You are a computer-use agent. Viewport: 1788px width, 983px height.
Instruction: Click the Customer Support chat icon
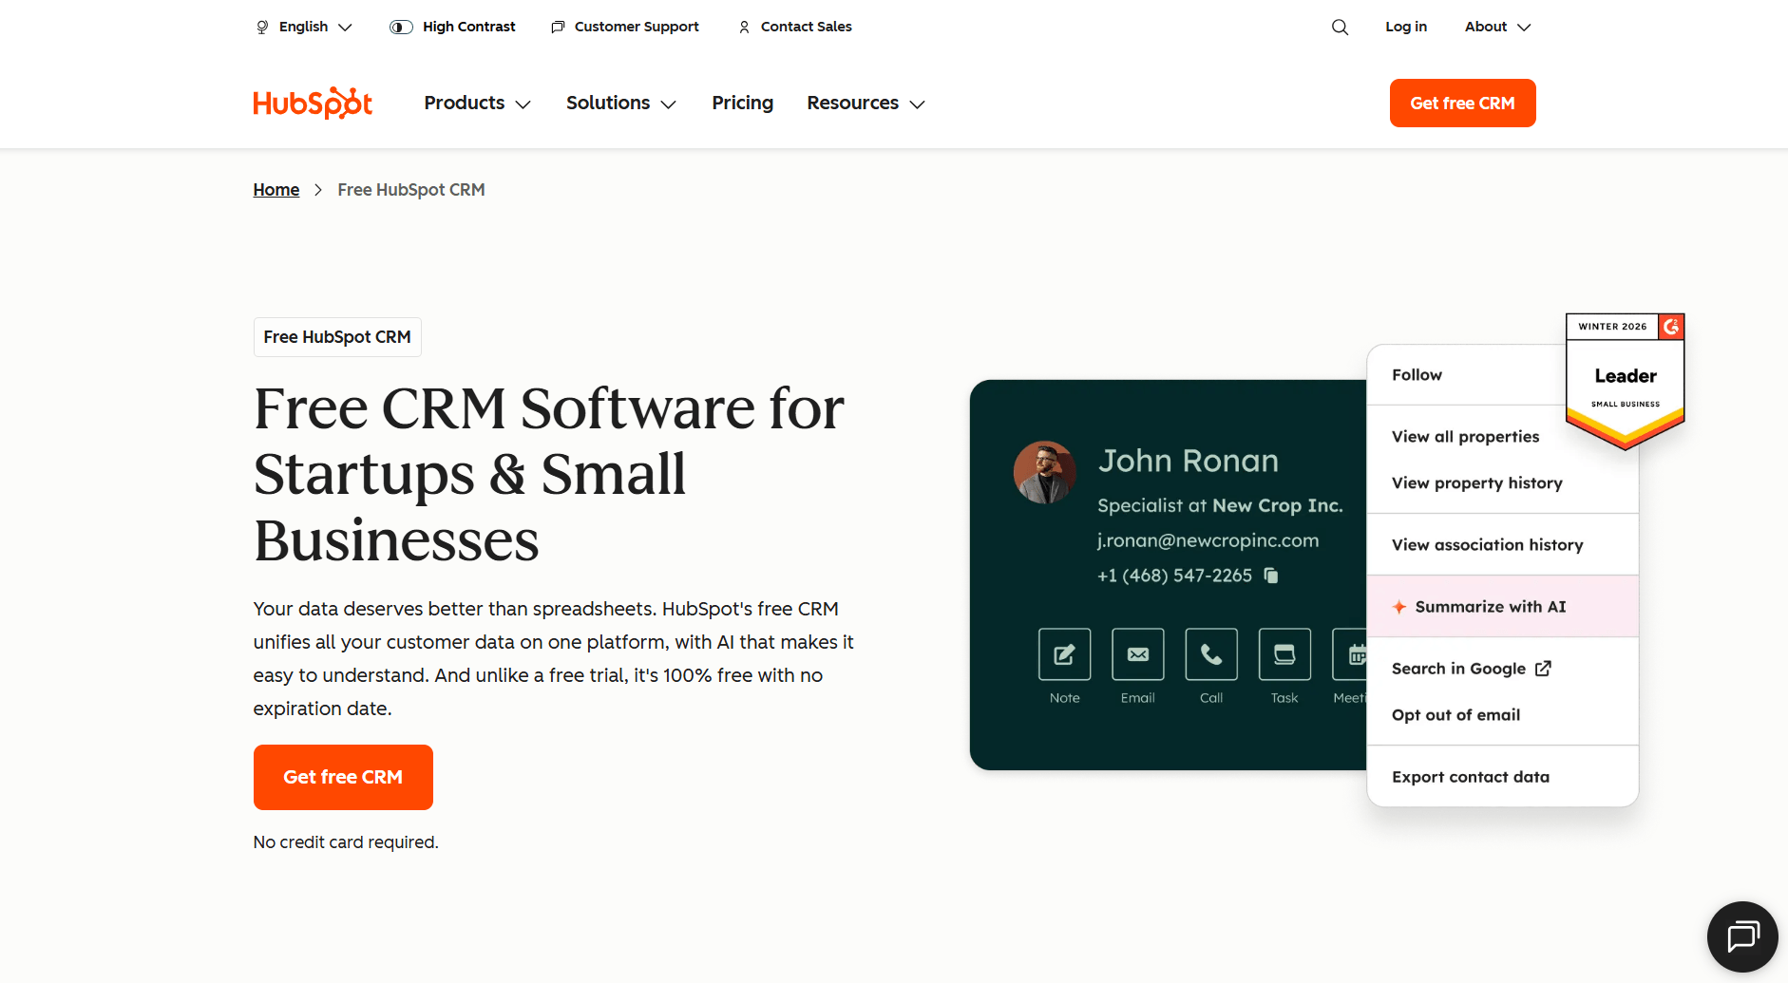click(x=558, y=28)
